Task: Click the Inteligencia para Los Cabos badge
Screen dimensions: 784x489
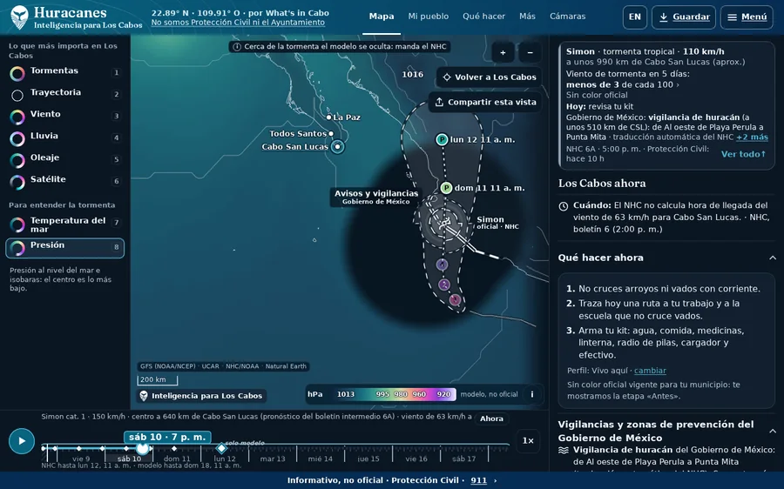Action: (x=201, y=396)
